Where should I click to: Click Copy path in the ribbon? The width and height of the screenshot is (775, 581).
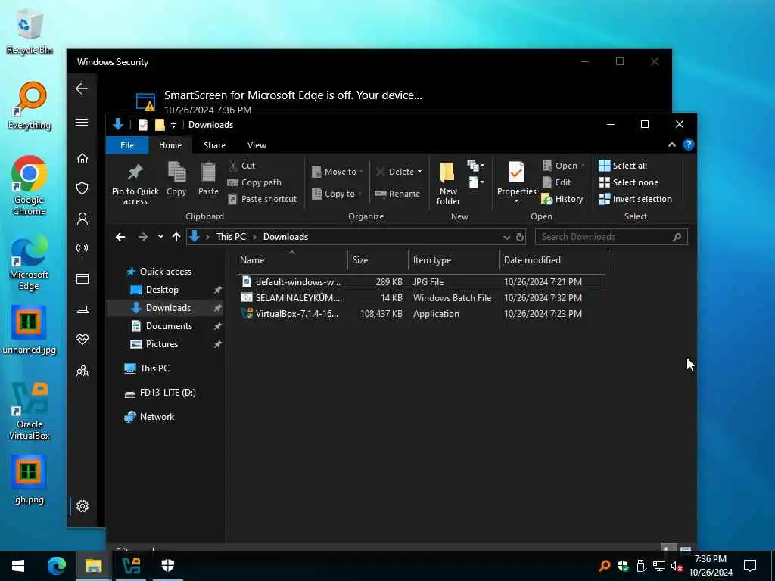254,182
